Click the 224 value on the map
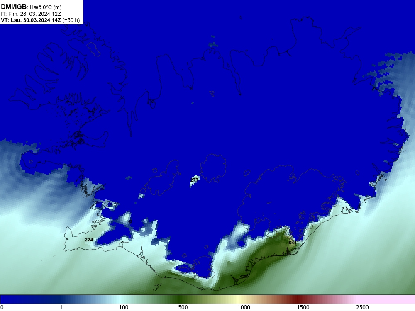Viewport: 415px width, 311px height. 89,240
